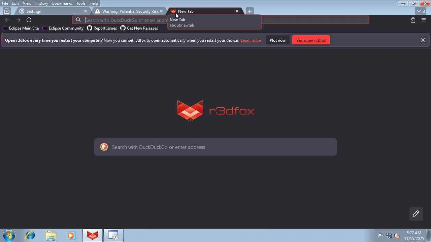Dismiss the startup notification bar

[423, 40]
